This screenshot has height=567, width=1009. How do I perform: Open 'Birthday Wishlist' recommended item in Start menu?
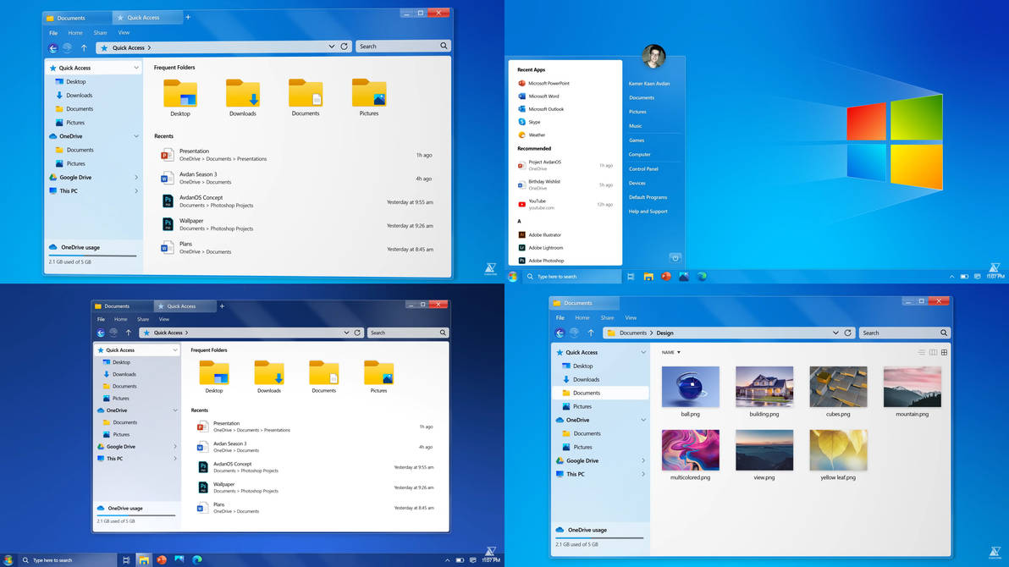565,184
